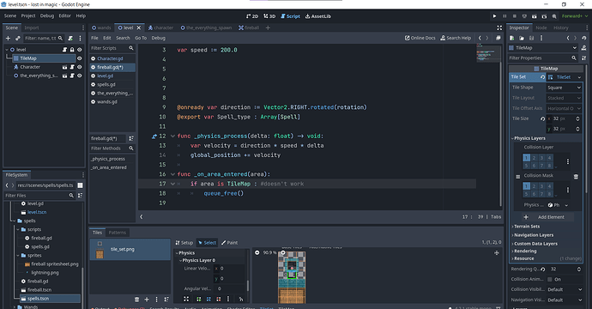Switch to the 2D workspace
This screenshot has width=592, height=309.
click(x=252, y=16)
